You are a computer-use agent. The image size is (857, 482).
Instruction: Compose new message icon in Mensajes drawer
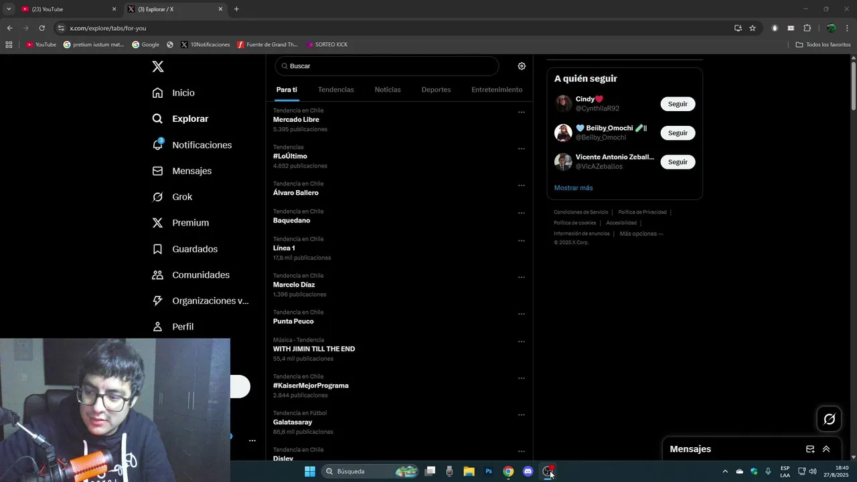[x=810, y=449]
